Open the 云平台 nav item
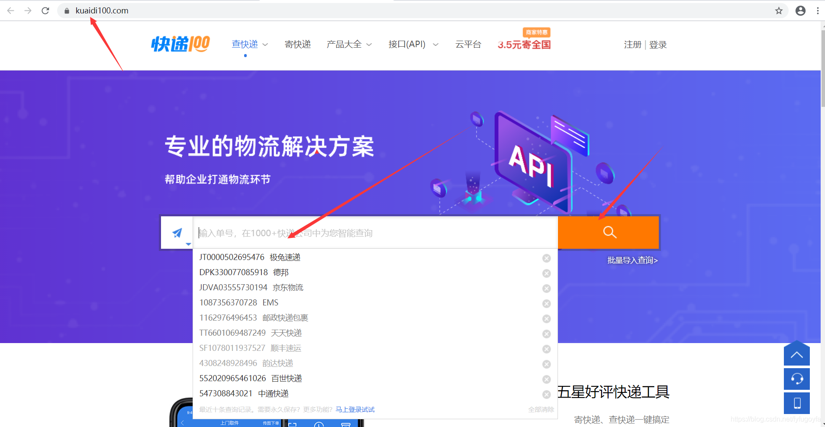Image resolution: width=825 pixels, height=427 pixels. 468,44
